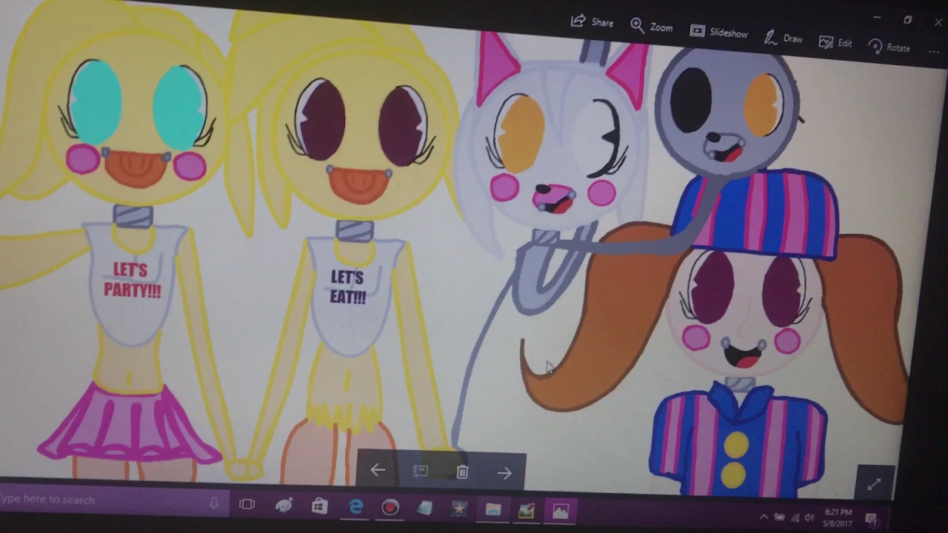Go to previous photo with left arrow
The image size is (948, 533).
378,471
